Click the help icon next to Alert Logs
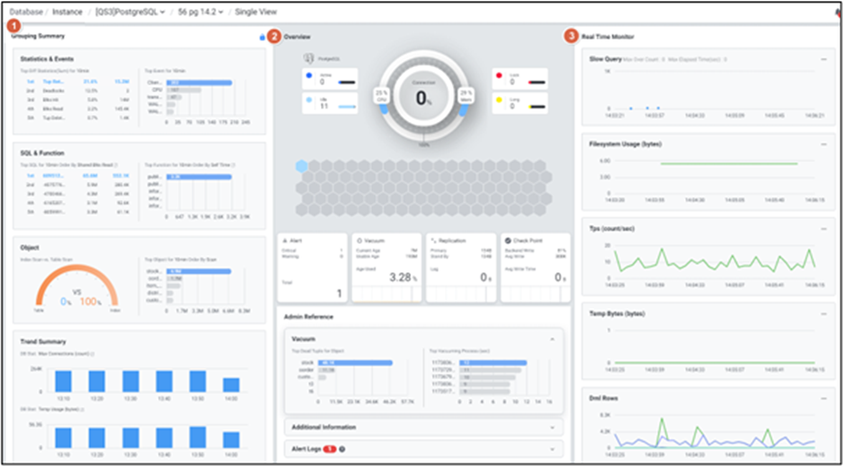843x466 pixels. coord(343,448)
